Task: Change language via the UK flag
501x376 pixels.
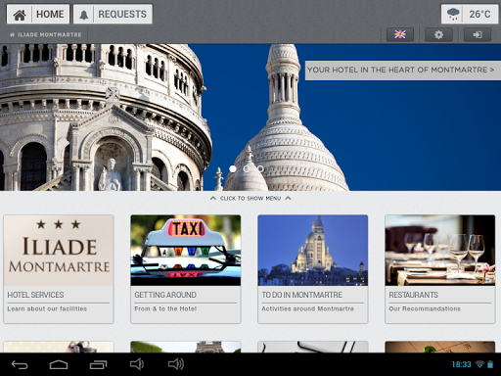Action: (400, 34)
